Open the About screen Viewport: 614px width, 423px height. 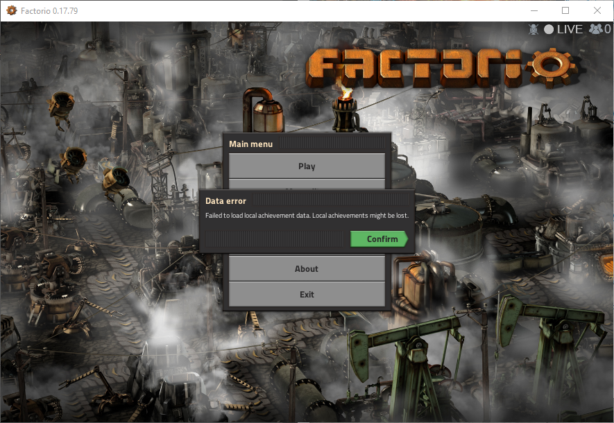(x=307, y=269)
